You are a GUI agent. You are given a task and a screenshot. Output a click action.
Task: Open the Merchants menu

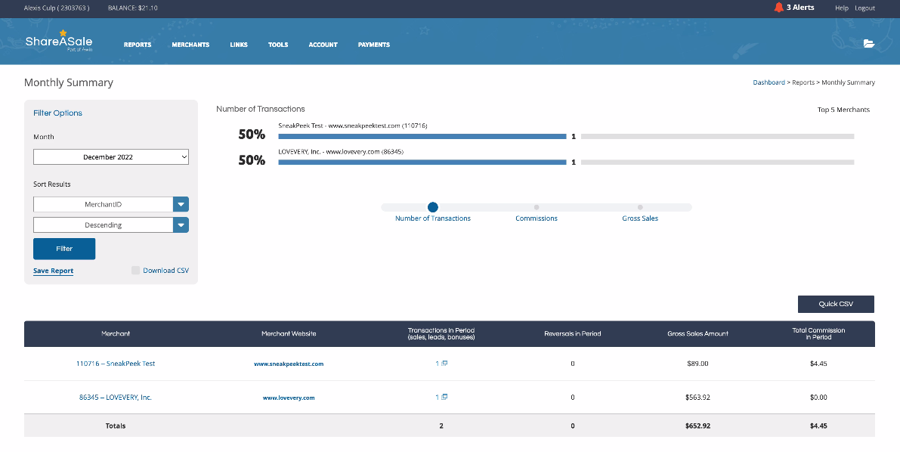(190, 45)
